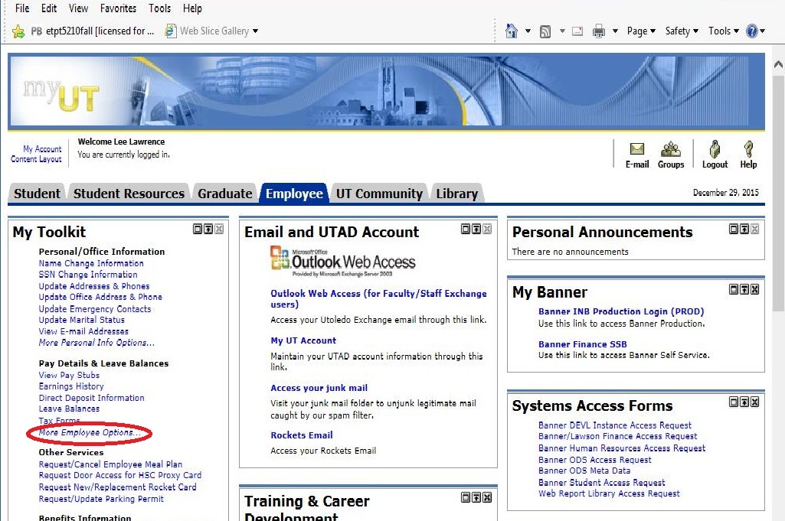
Task: Click the browser Home icon
Action: (x=512, y=31)
